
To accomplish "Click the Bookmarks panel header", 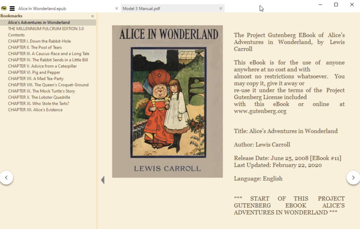I will [11, 16].
